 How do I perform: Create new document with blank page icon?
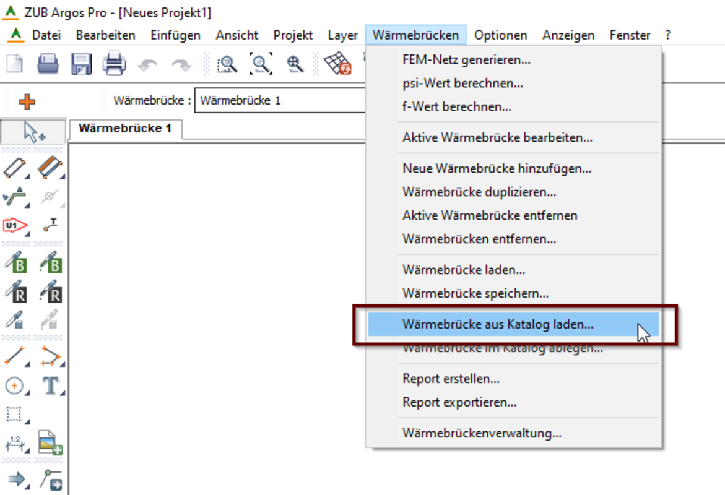15,64
